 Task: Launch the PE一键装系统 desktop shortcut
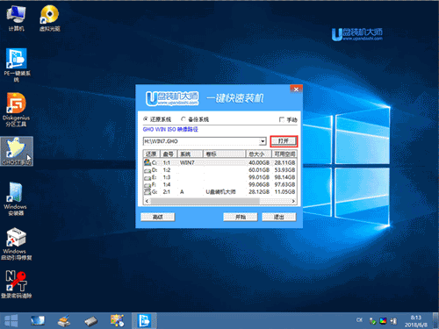(x=17, y=65)
